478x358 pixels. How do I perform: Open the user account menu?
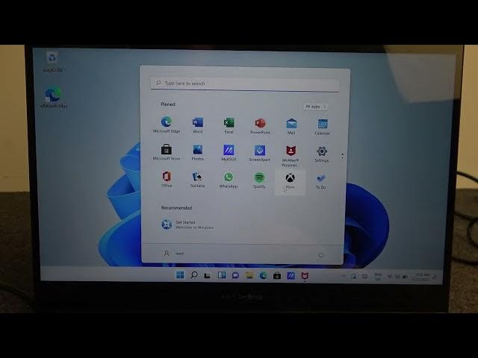(174, 254)
